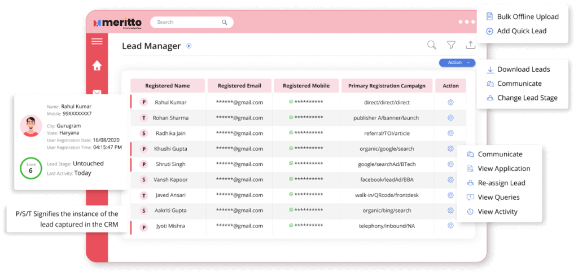Select Download Leads in the Action menu
The width and height of the screenshot is (578, 276).
523,69
